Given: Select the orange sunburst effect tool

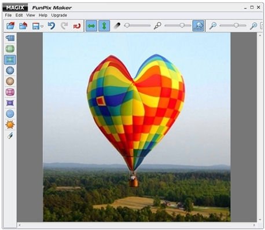Looking at the screenshot, I should tap(10, 125).
